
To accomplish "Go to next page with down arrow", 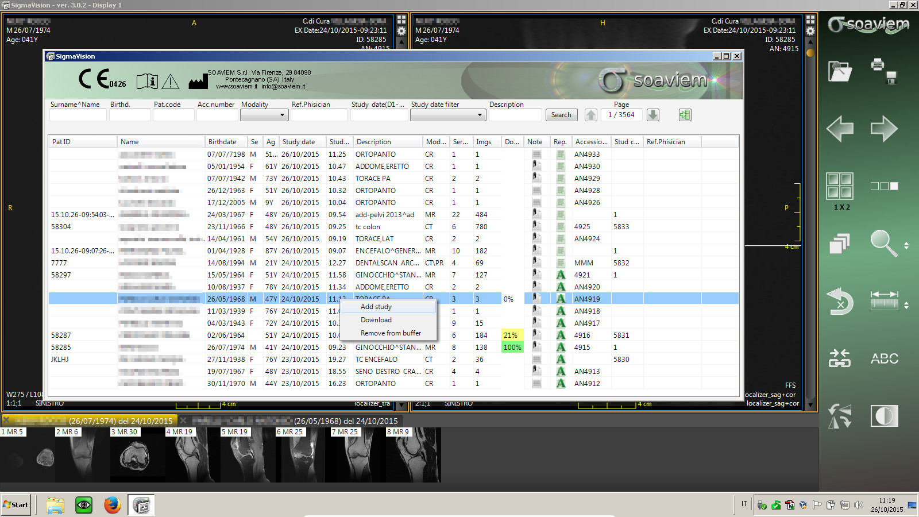I will pos(653,115).
